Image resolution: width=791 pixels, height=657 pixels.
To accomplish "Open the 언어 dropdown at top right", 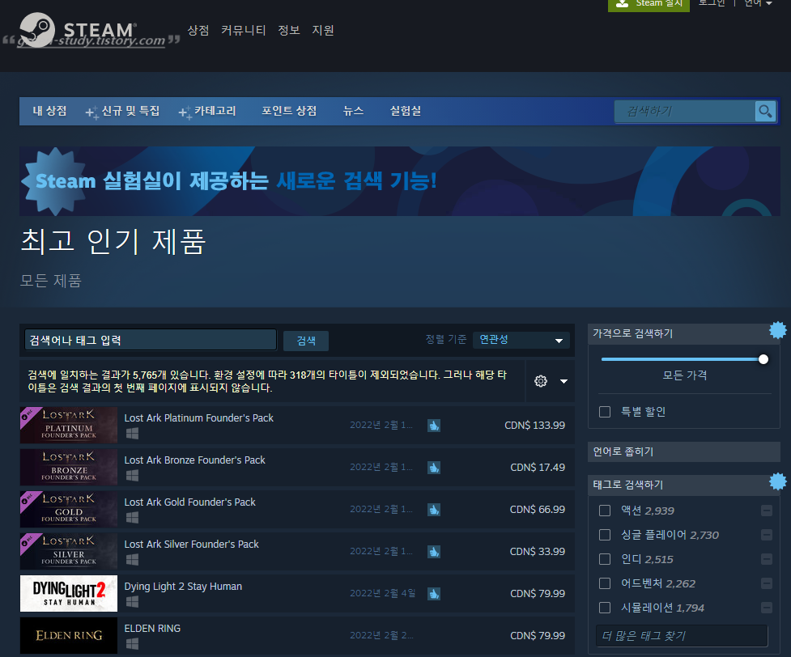I will click(758, 3).
